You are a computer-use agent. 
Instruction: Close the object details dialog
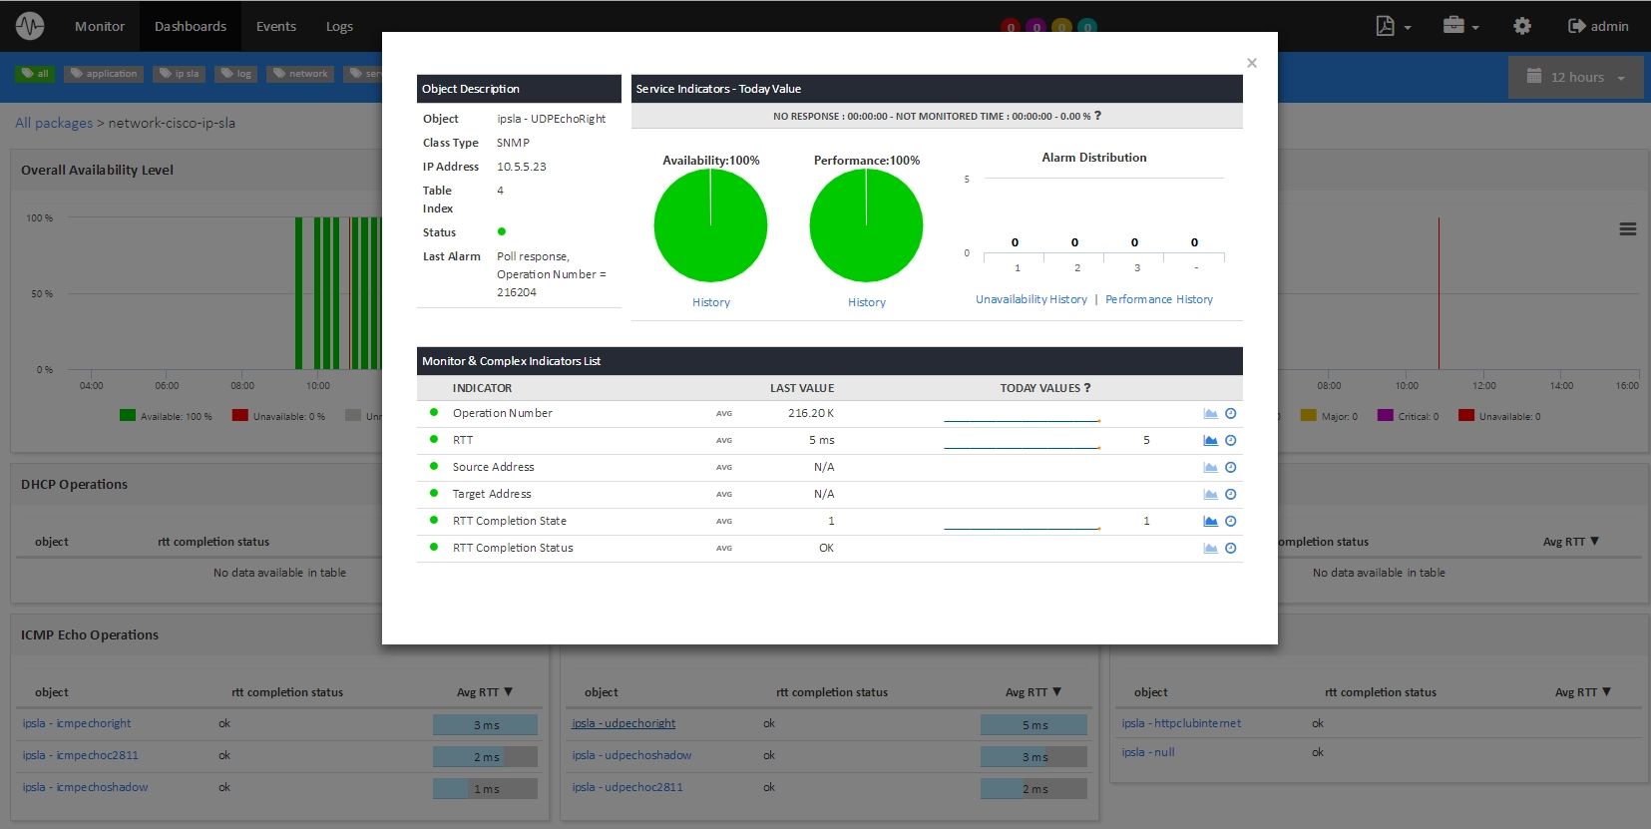pyautogui.click(x=1252, y=63)
